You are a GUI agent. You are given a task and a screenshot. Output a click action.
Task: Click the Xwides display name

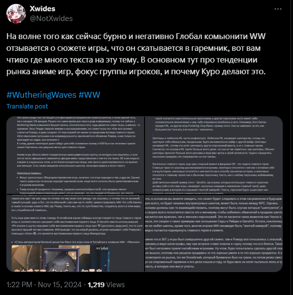(x=42, y=9)
